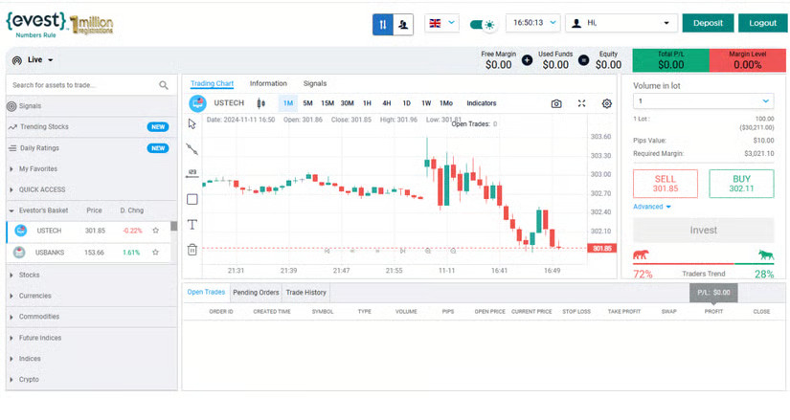Viewport: 790px width, 420px height.
Task: Select the trend line drawing tool
Action: [192, 148]
